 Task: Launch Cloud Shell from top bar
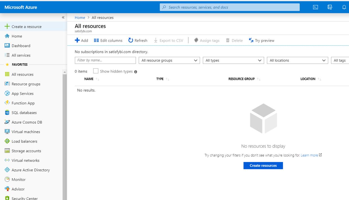(x=316, y=7)
